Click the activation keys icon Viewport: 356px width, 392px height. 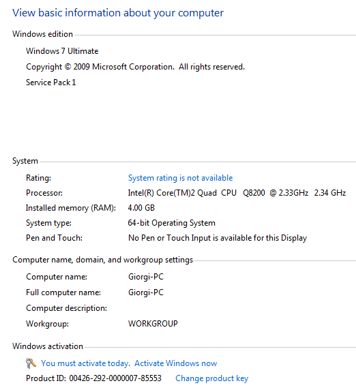tap(31, 363)
